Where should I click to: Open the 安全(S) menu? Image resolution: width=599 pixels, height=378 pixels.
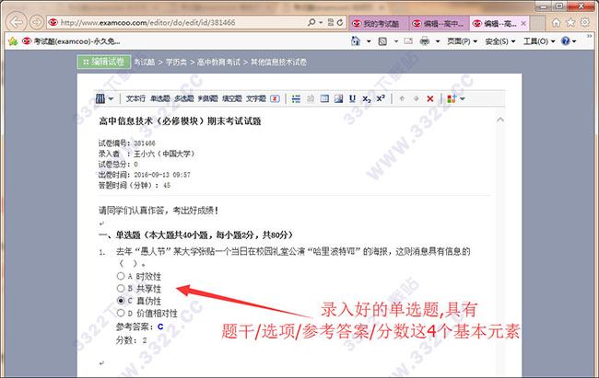point(500,41)
